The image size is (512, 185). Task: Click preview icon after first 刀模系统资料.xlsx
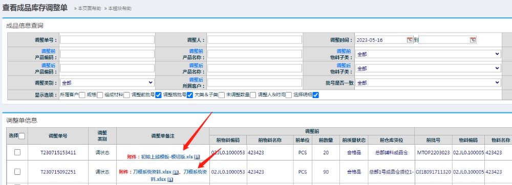click(x=175, y=172)
